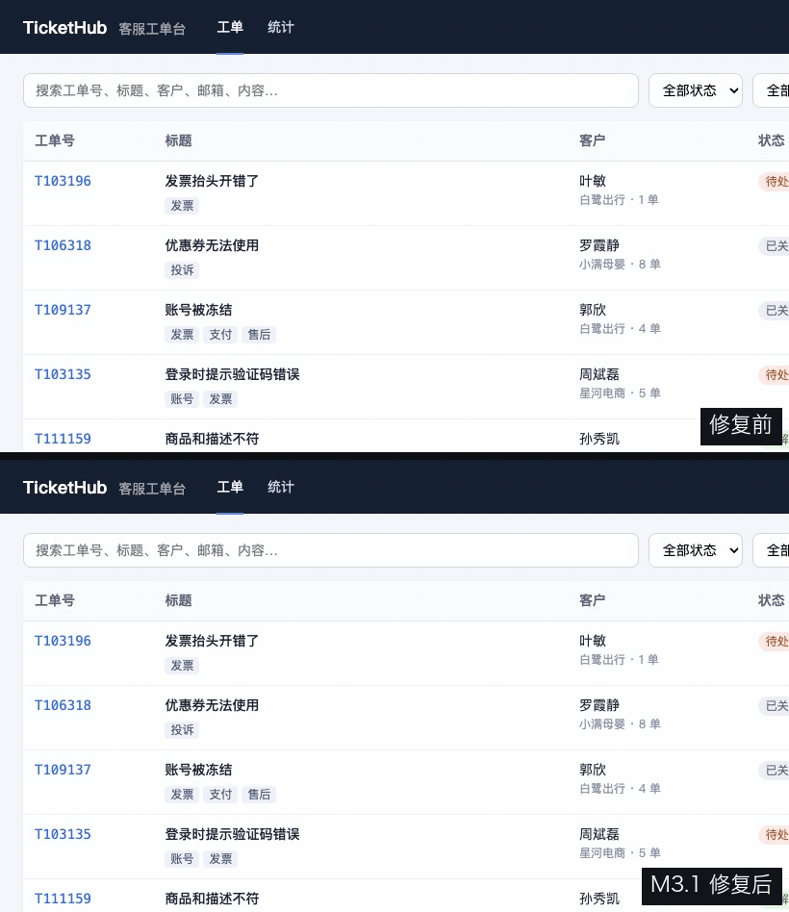The width and height of the screenshot is (789, 912).
Task: Select title 账号被冻结 in the 修复前 panel
Action: [198, 310]
